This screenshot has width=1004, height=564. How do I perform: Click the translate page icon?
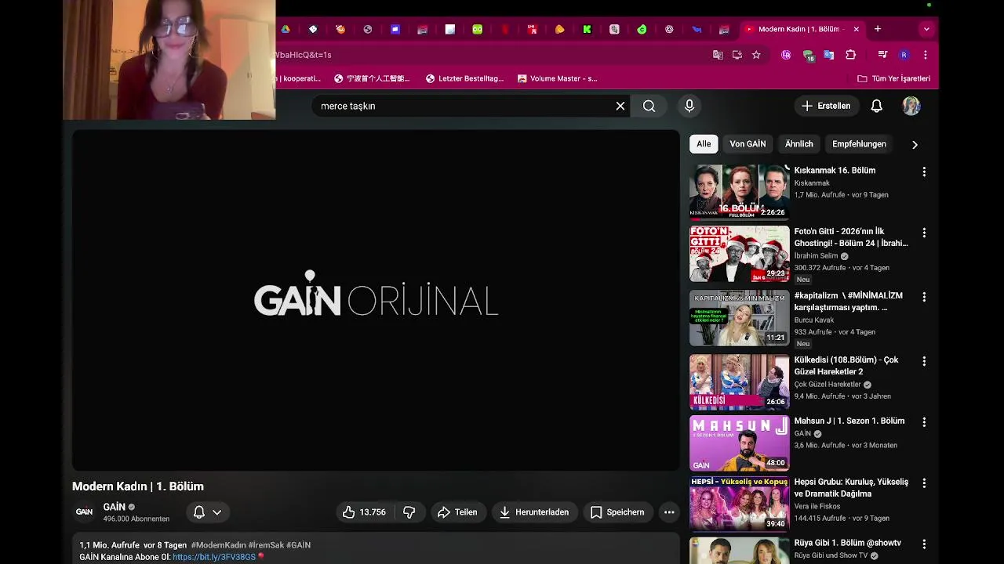tap(718, 55)
